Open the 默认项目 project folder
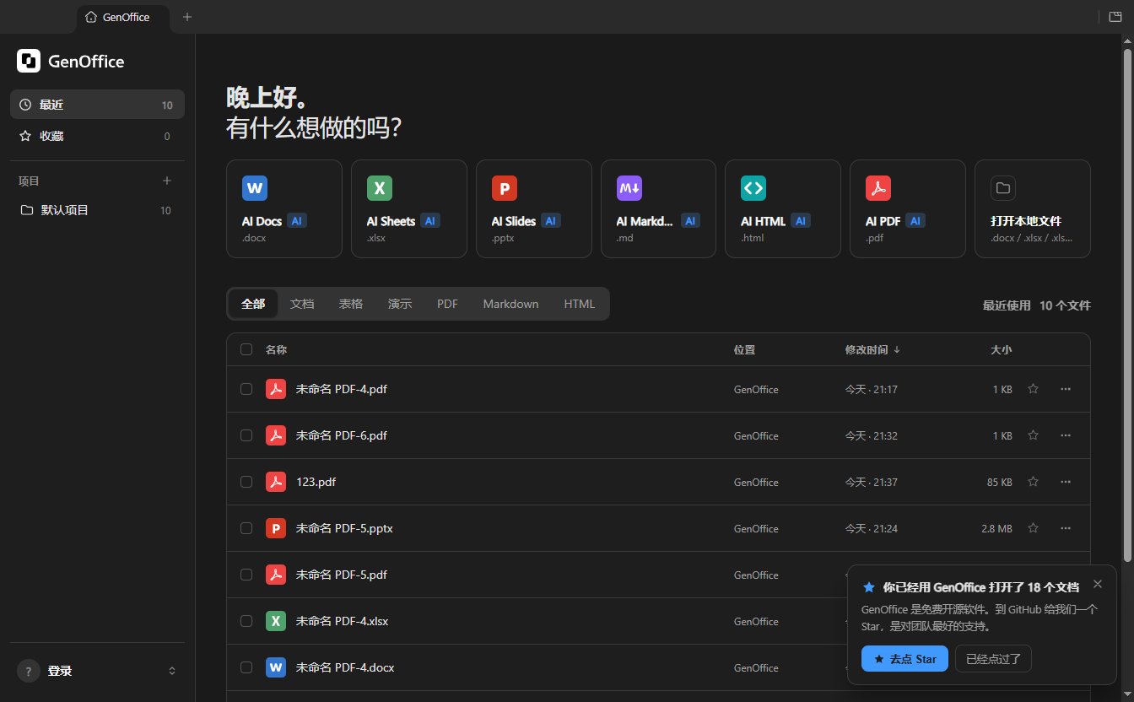Image resolution: width=1134 pixels, height=702 pixels. pyautogui.click(x=97, y=210)
